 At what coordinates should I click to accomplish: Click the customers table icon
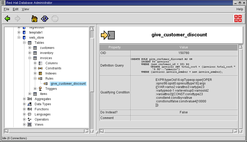35,48
